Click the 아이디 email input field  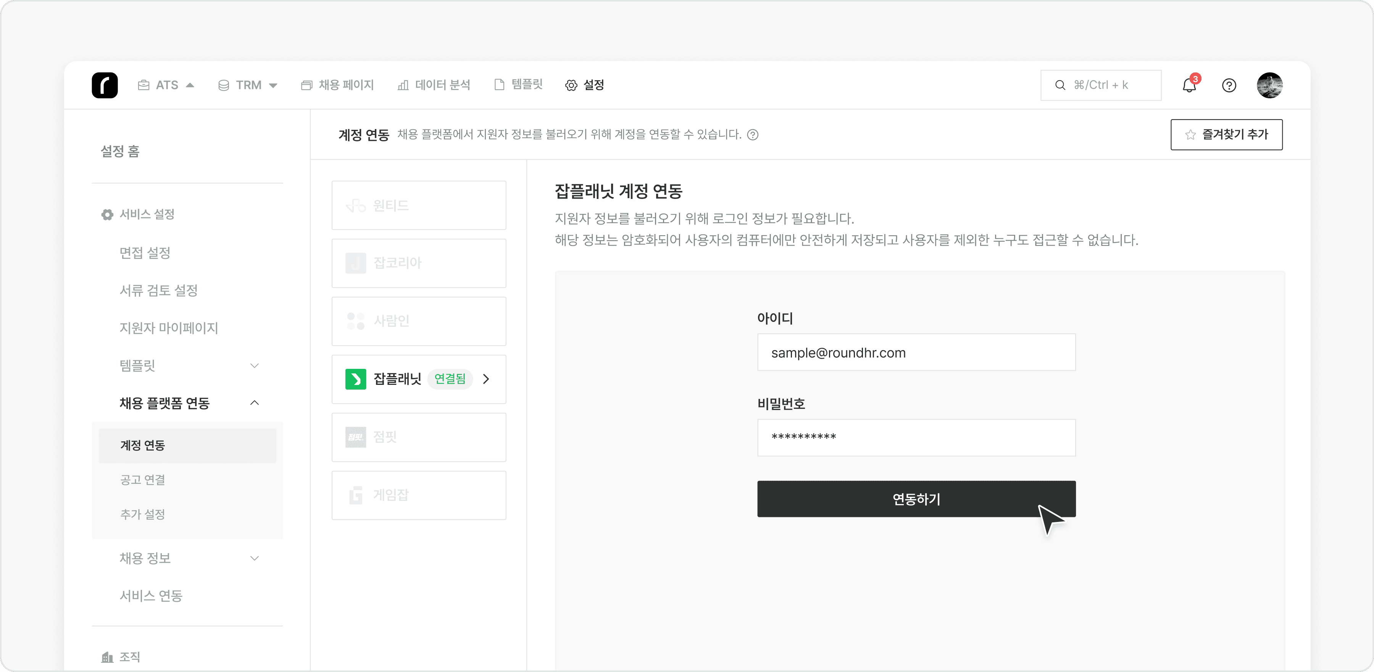click(916, 352)
